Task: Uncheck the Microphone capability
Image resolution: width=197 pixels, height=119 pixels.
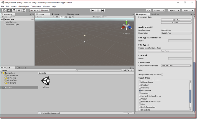Action: (x=140, y=90)
